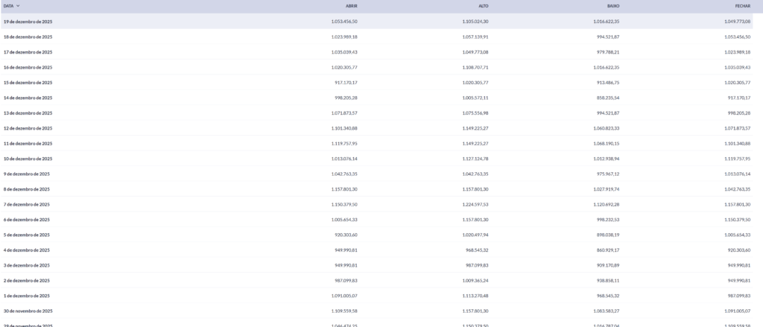Click opening value 1.119.757,95 on 11 de dezembro
Image resolution: width=763 pixels, height=327 pixels.
pyautogui.click(x=343, y=144)
